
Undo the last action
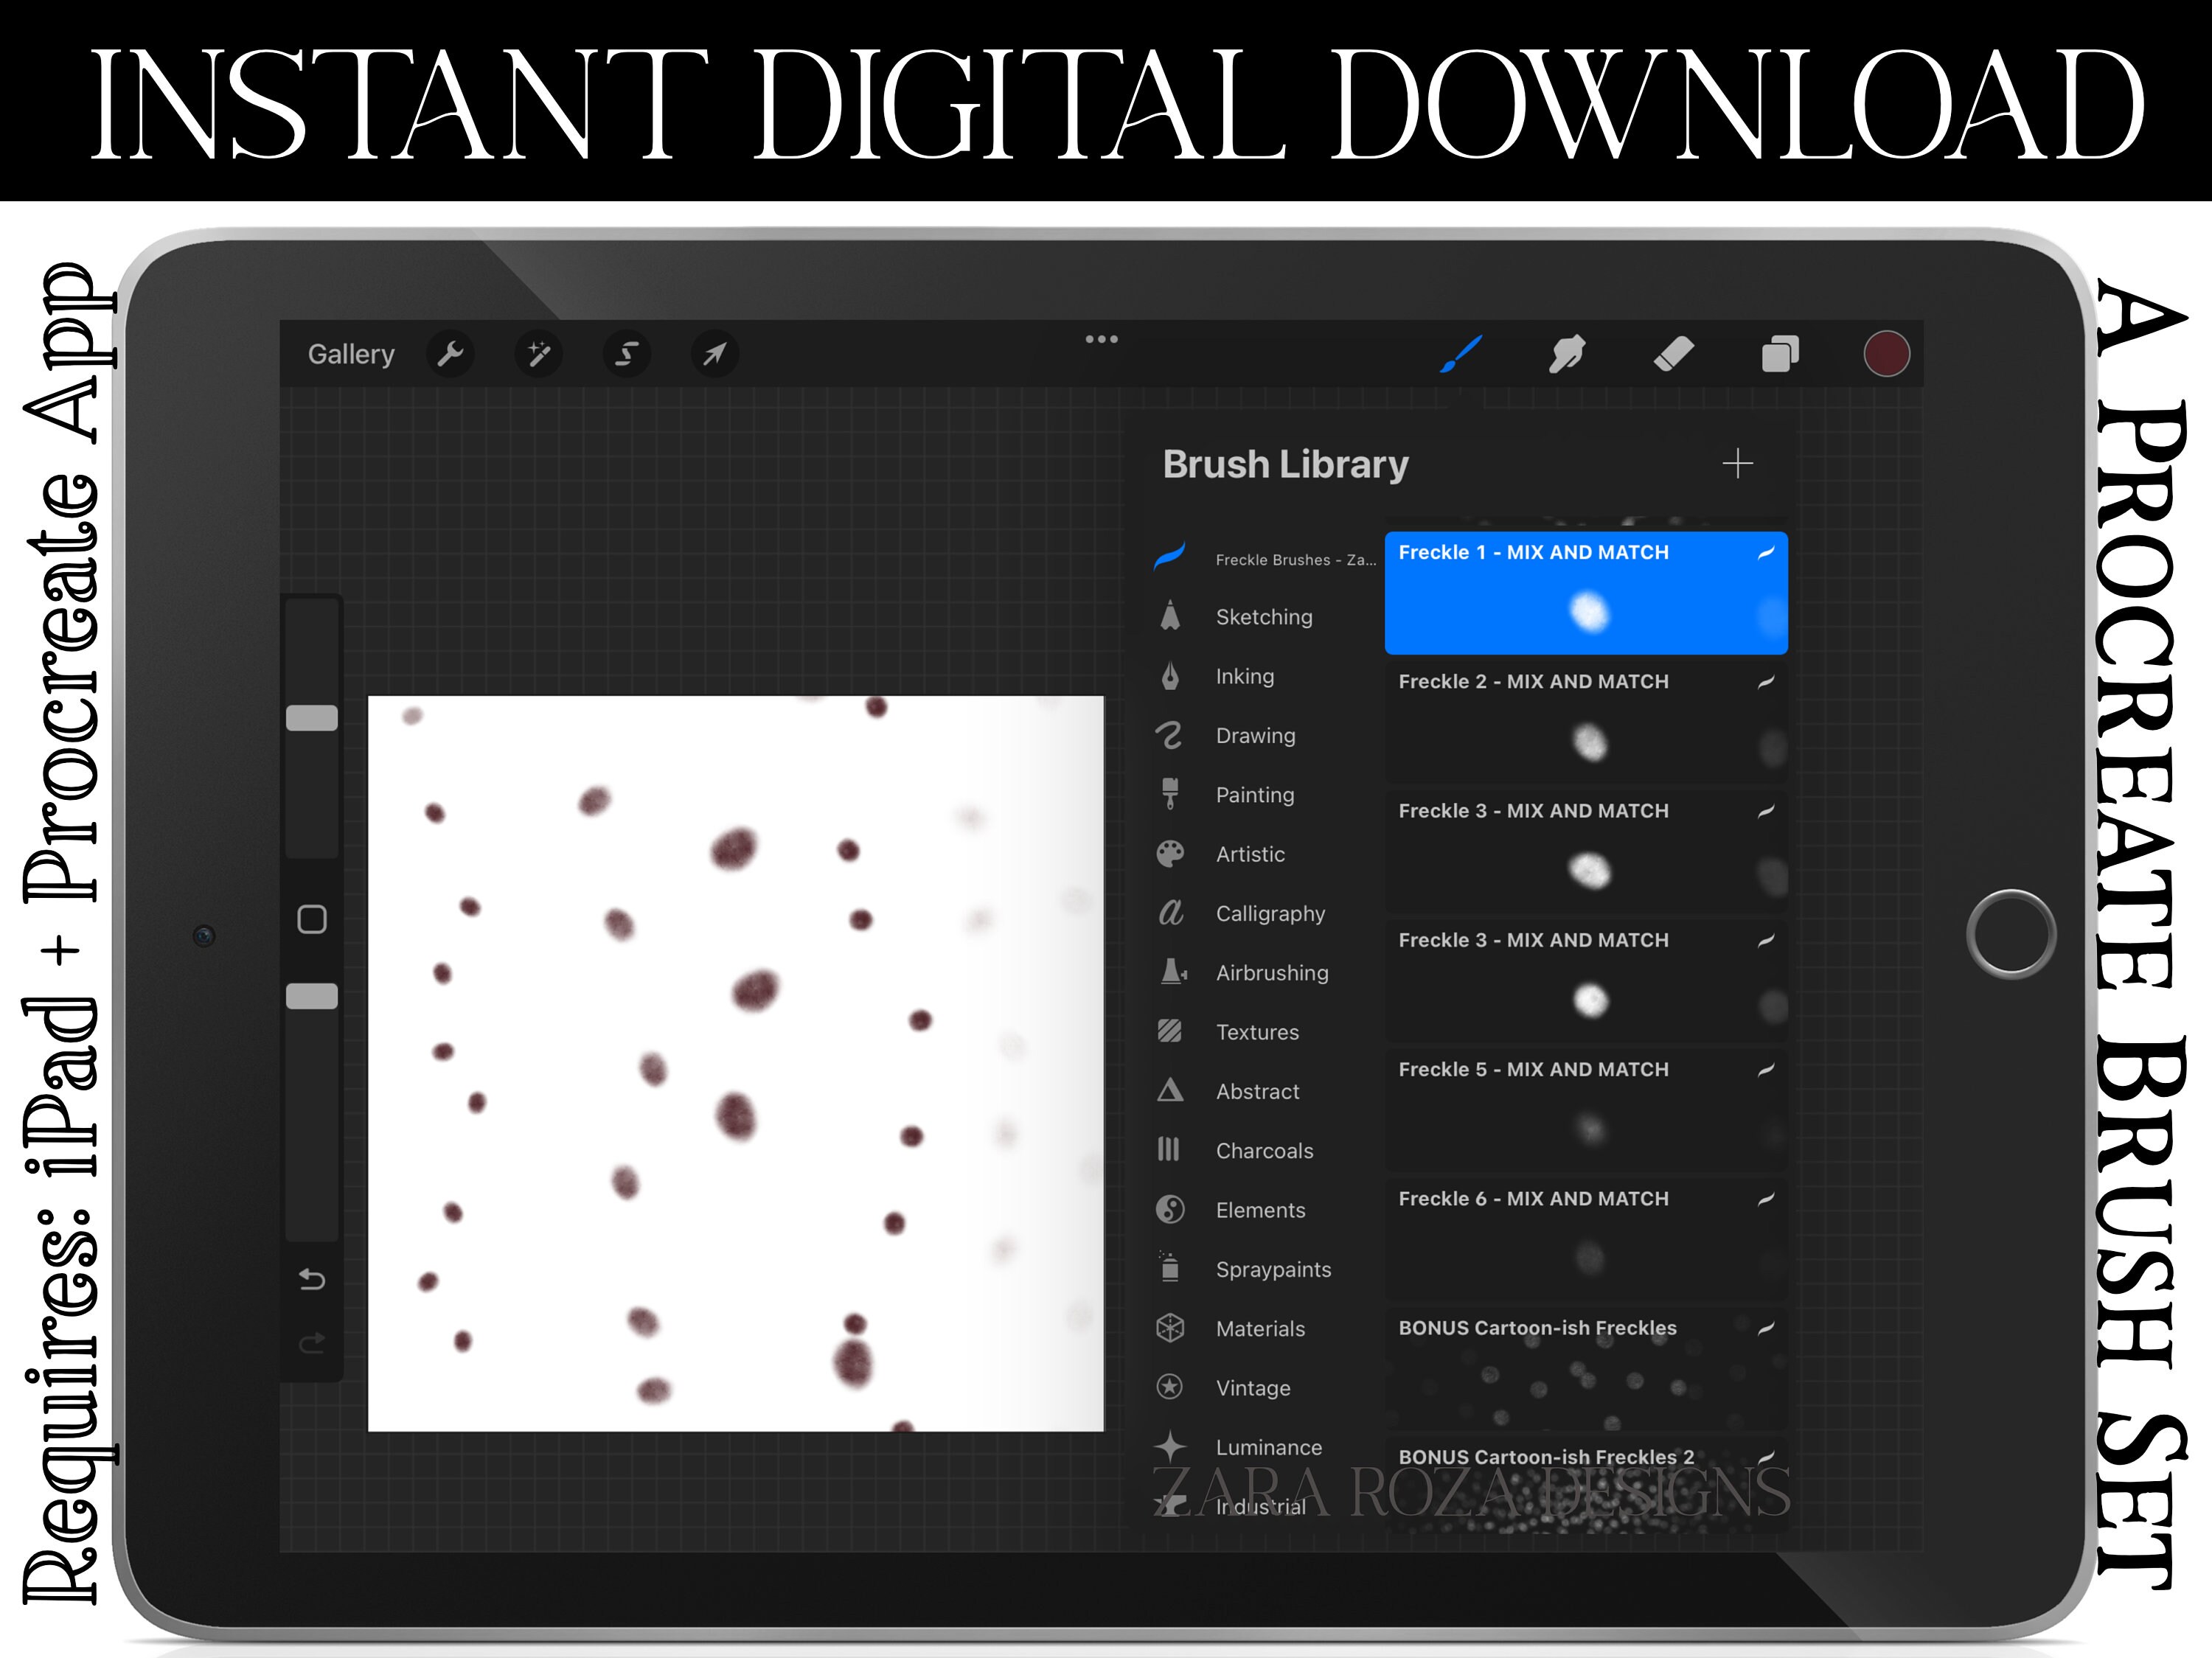click(x=312, y=1279)
